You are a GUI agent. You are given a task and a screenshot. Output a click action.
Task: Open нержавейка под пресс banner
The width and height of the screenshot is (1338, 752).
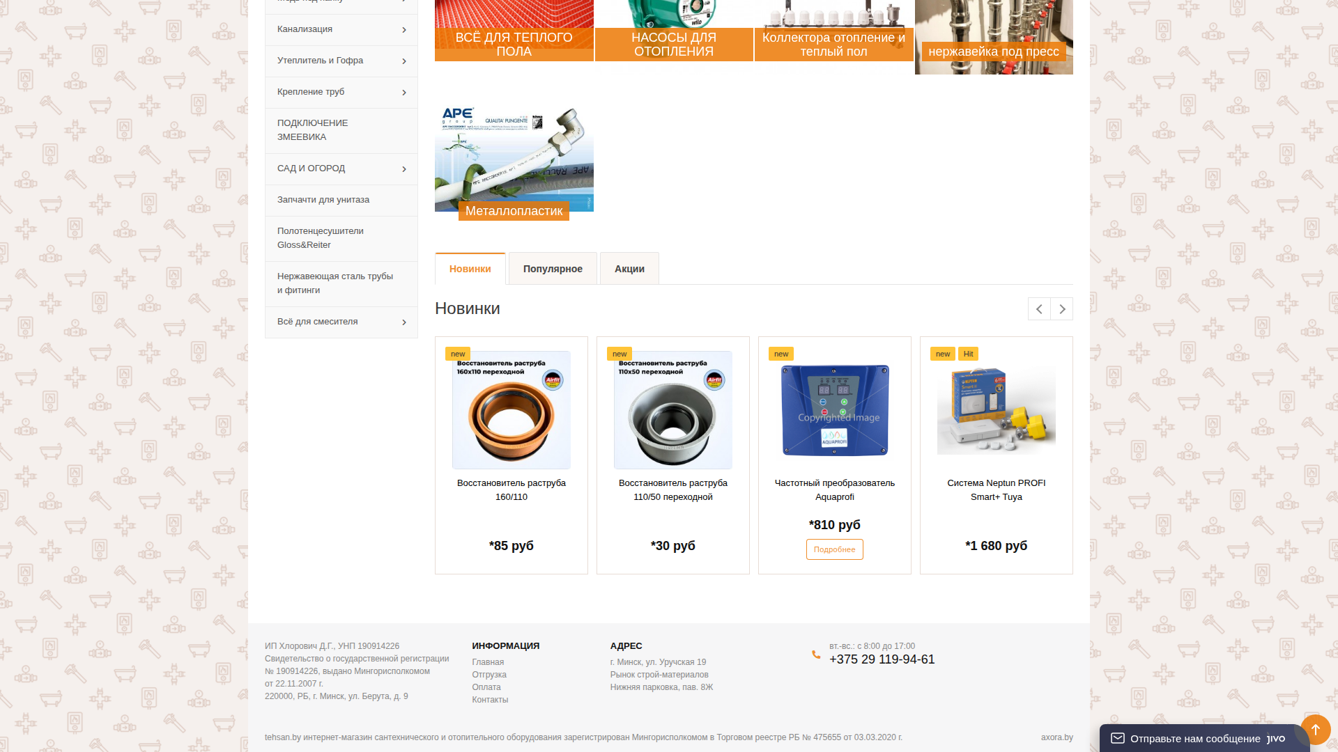(994, 37)
